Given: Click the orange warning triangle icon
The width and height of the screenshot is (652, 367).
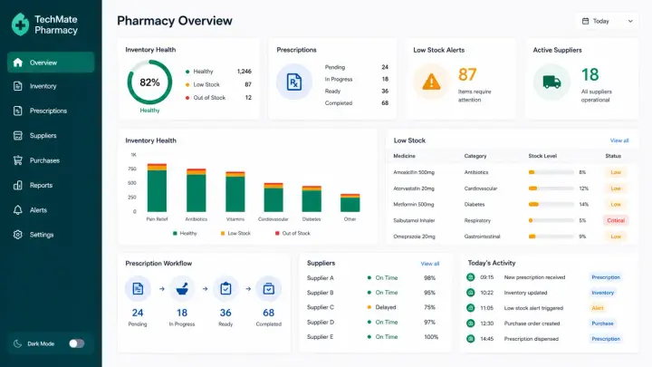Looking at the screenshot, I should pyautogui.click(x=431, y=82).
